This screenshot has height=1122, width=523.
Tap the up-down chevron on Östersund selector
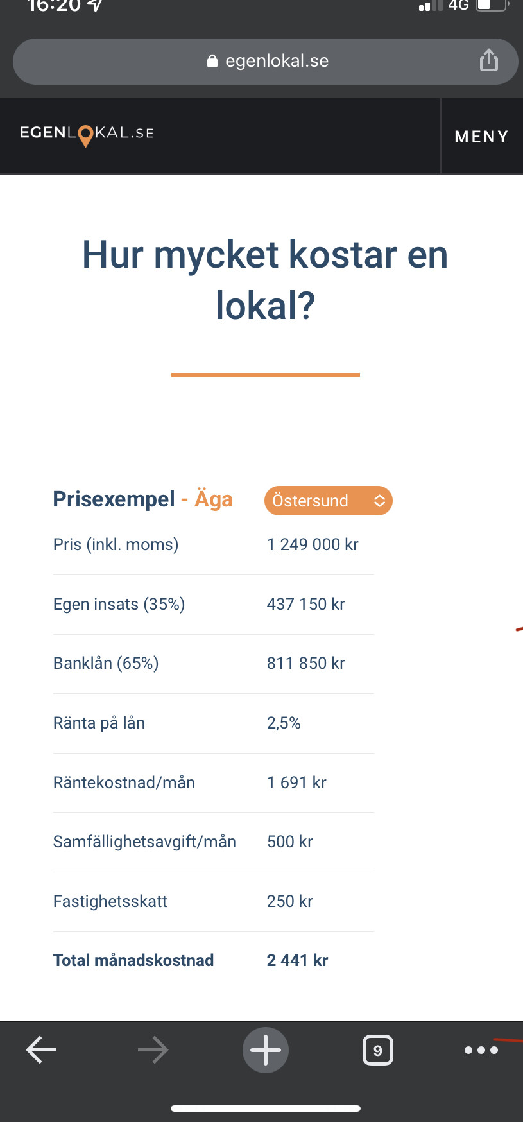(x=379, y=501)
